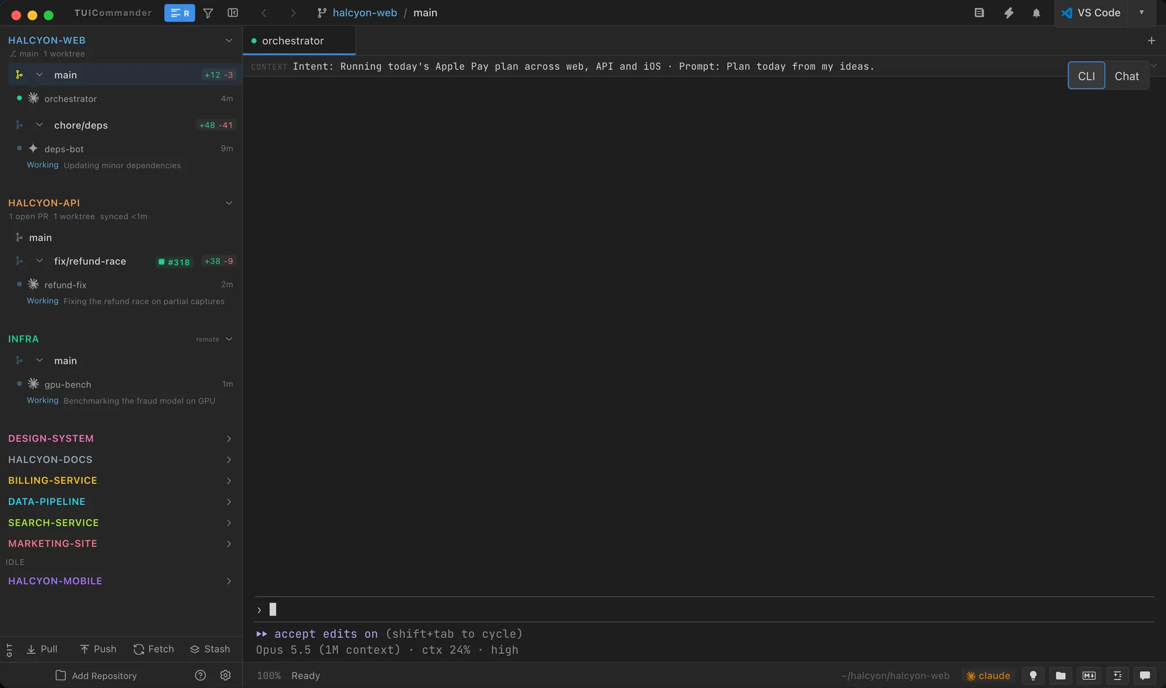Expand the HALCYON-DOCS repository
This screenshot has height=688, width=1166.
coord(229,460)
